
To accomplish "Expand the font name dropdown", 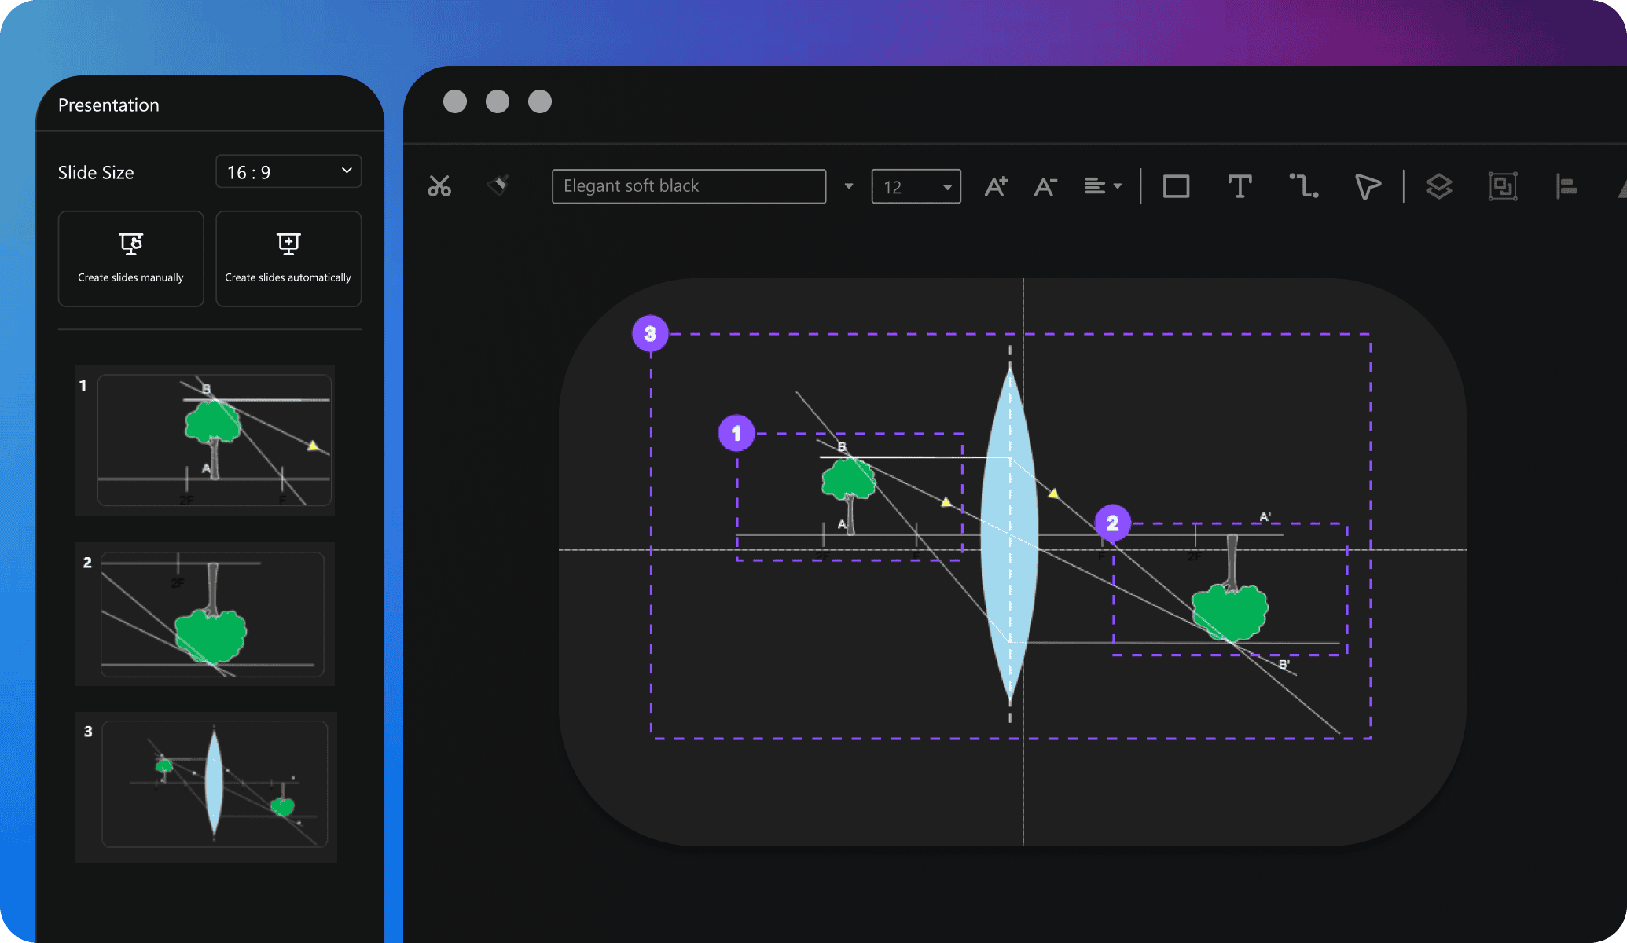I will pyautogui.click(x=849, y=186).
